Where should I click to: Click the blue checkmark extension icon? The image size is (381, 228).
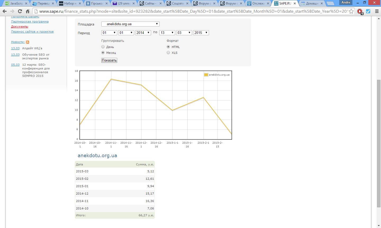pos(368,11)
